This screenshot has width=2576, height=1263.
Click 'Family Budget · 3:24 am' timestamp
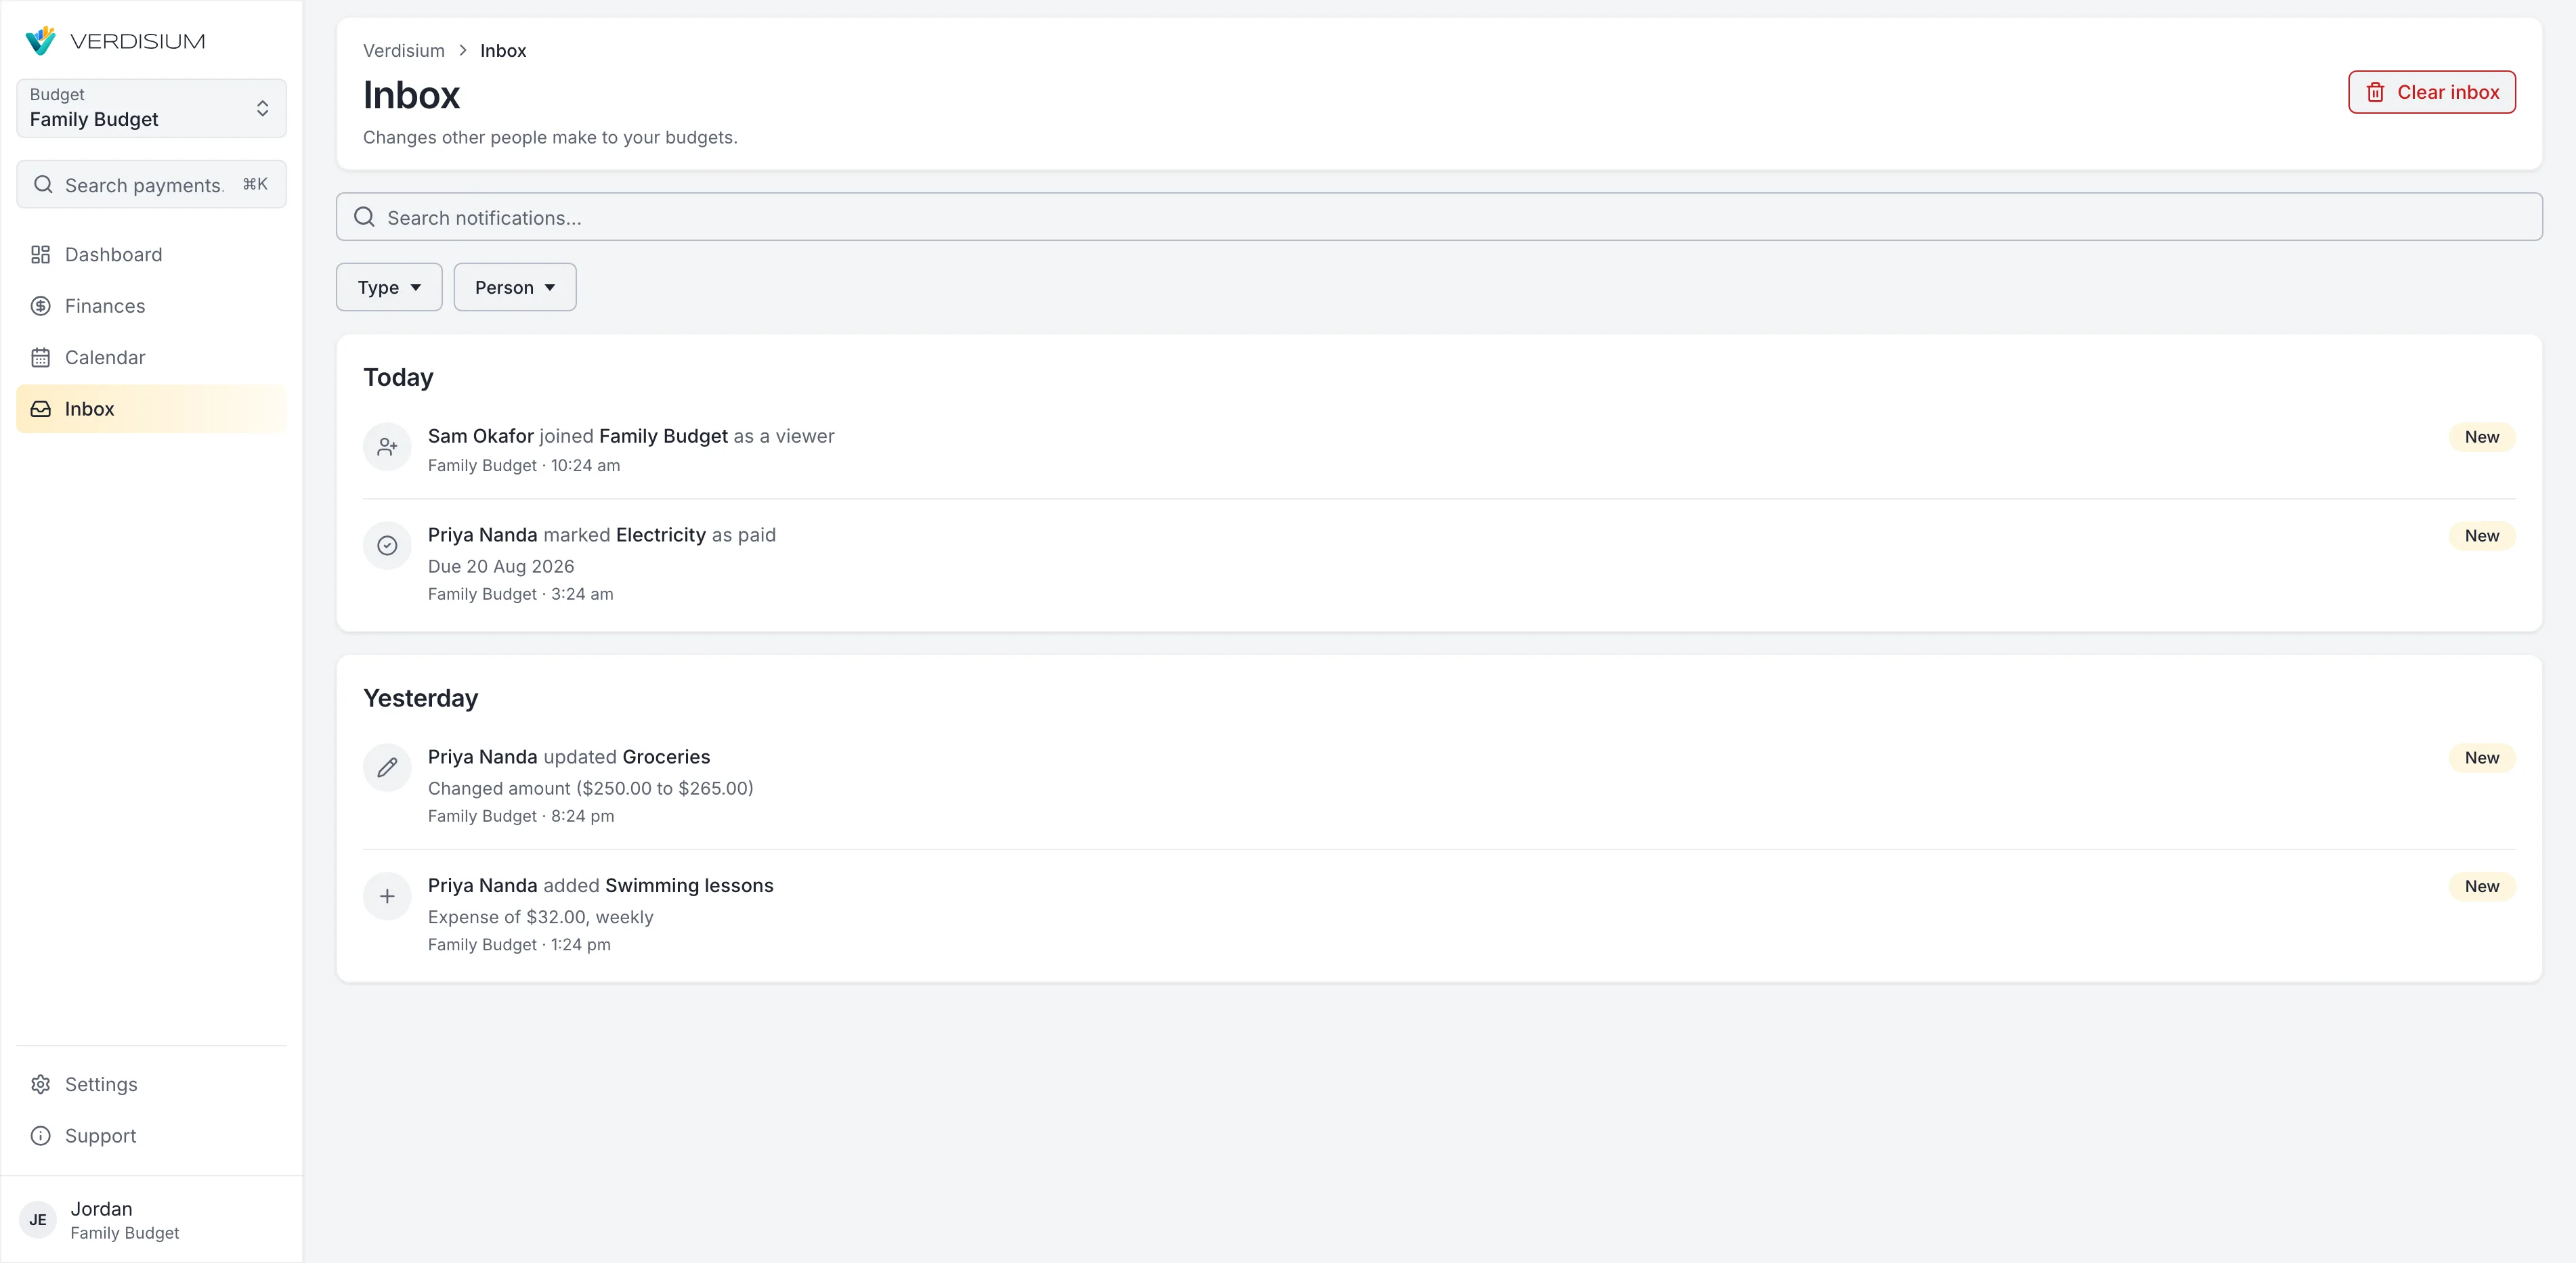[x=521, y=594]
